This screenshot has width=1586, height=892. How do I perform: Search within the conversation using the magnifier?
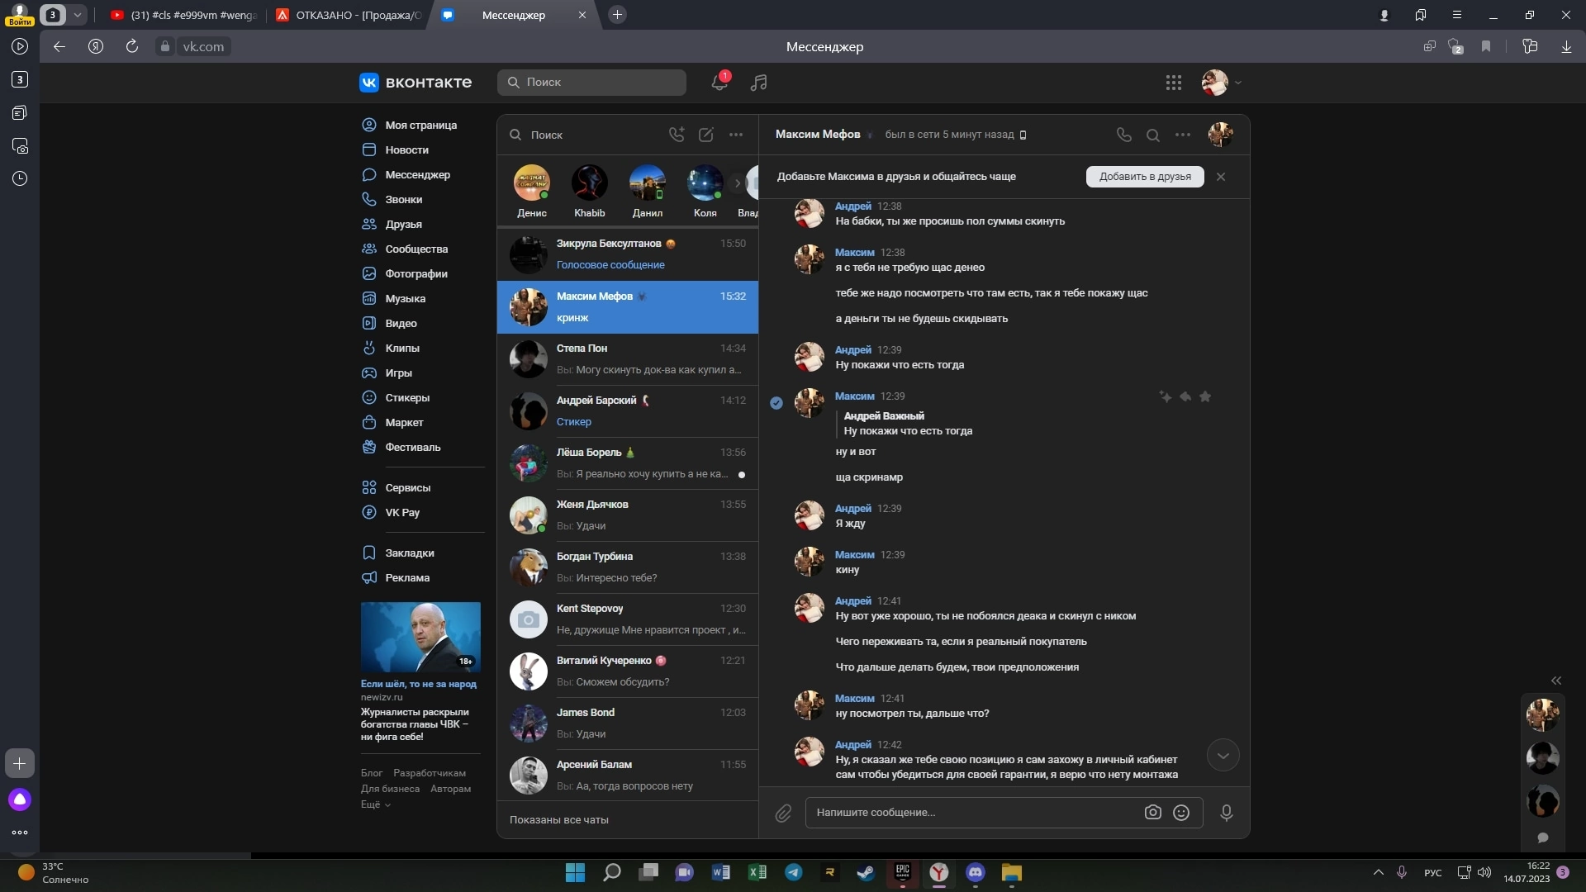point(1153,135)
